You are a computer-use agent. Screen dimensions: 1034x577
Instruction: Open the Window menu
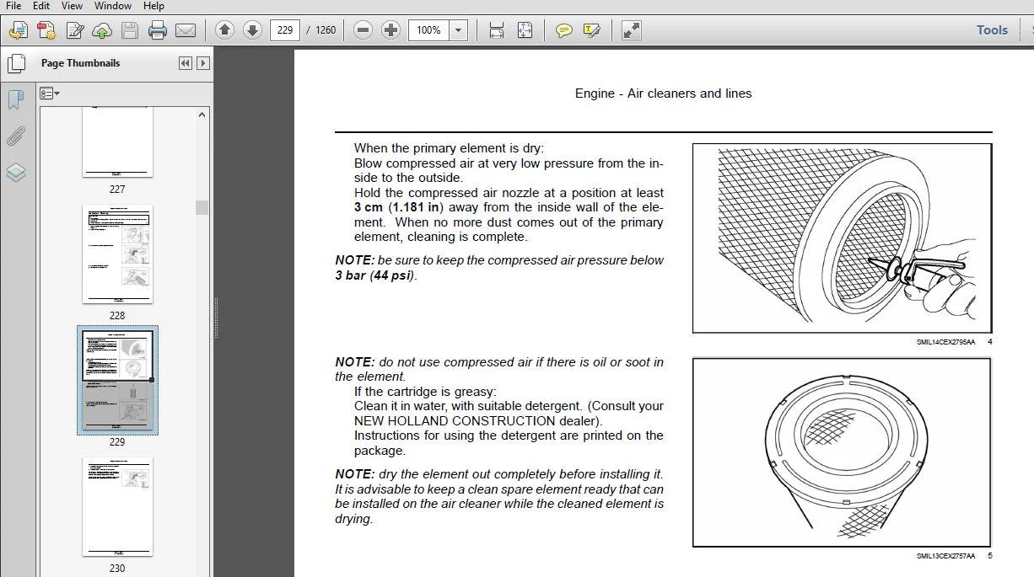click(112, 6)
